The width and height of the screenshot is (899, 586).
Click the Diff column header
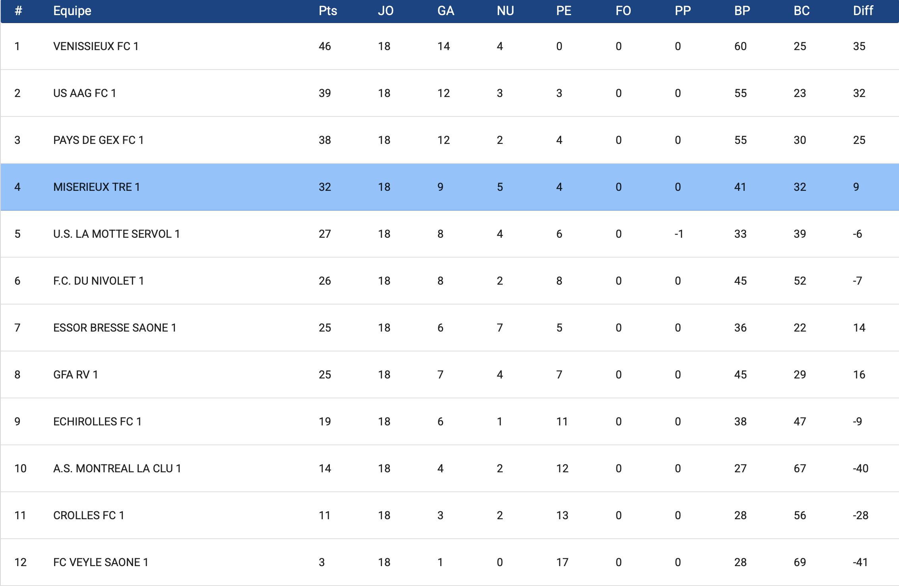(x=863, y=11)
